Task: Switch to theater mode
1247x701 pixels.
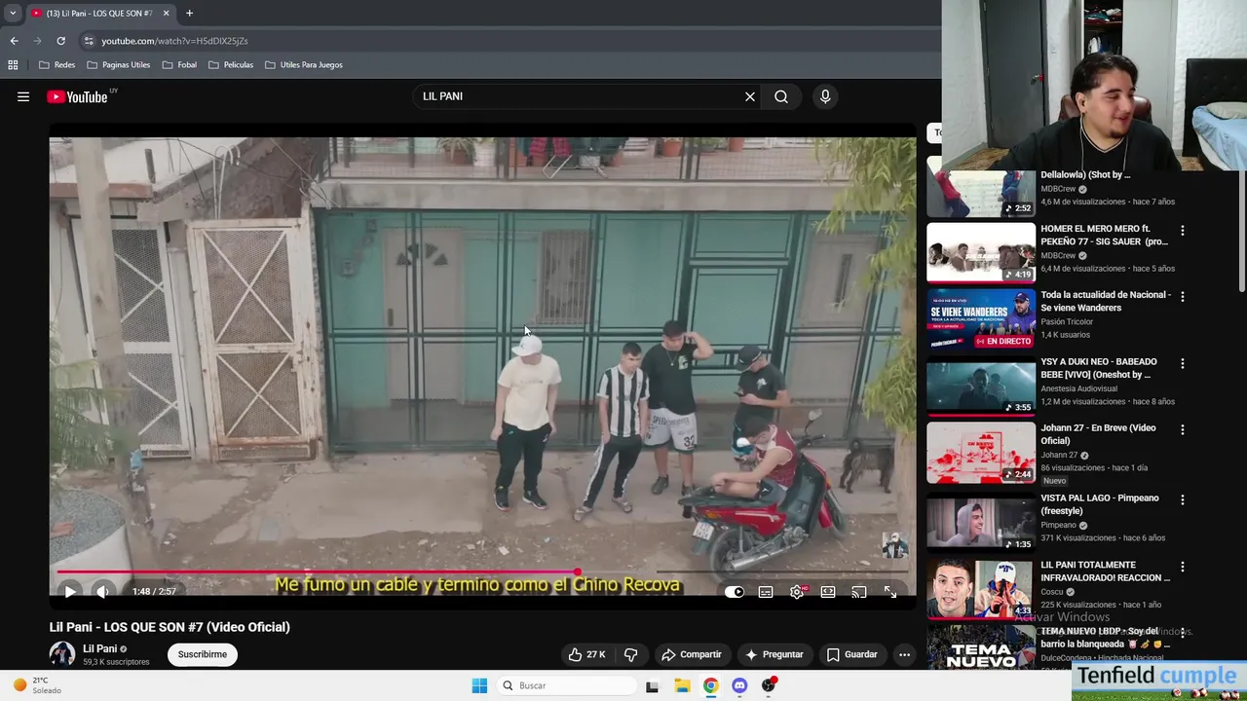Action: click(828, 592)
